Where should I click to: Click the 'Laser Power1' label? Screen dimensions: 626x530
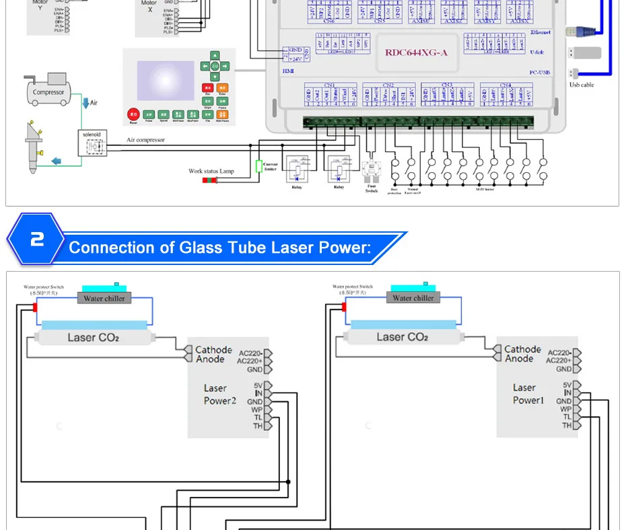528,394
